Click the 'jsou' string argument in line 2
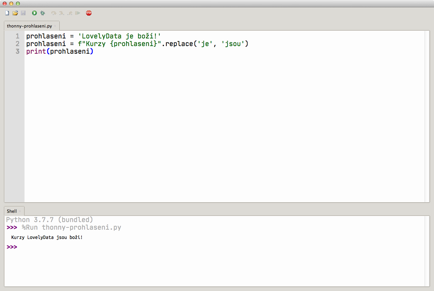434x291 pixels. [233, 44]
